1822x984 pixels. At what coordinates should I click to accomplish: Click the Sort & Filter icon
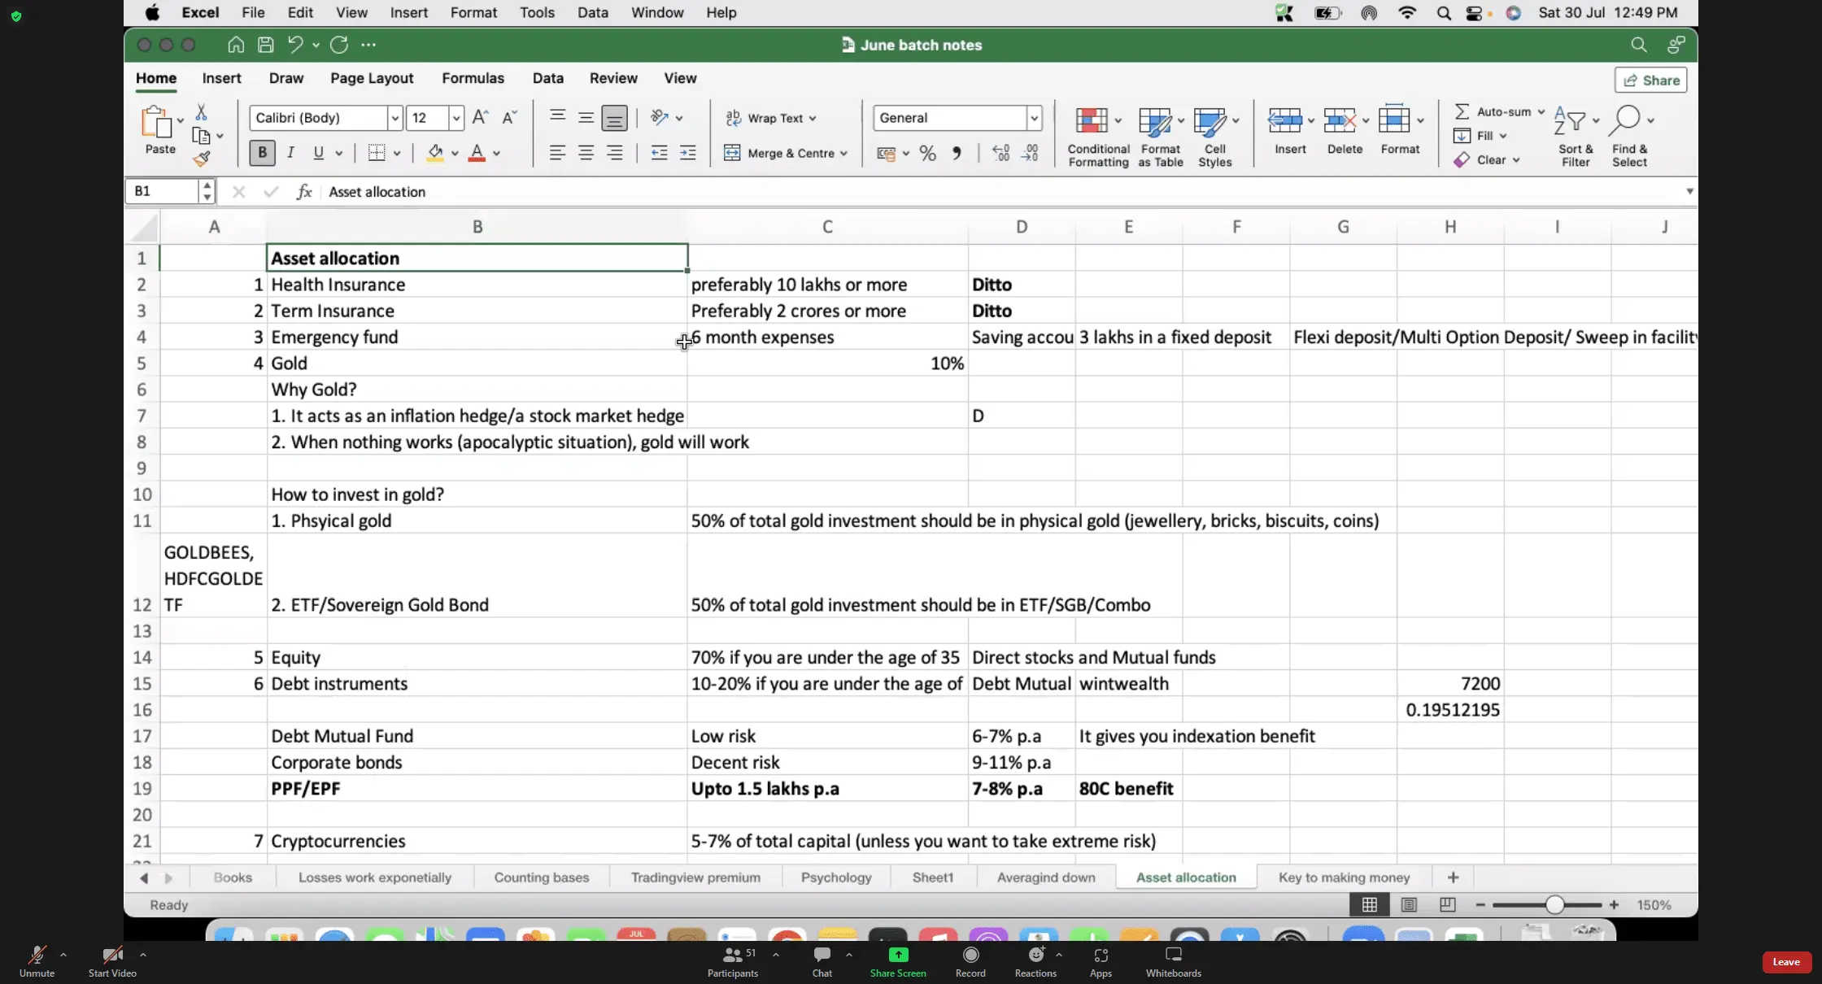pos(1570,122)
